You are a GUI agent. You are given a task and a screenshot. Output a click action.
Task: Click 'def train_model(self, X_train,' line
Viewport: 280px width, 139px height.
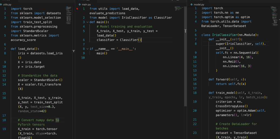click(236, 93)
